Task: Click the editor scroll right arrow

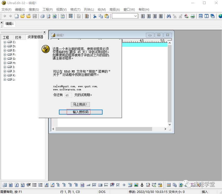Action: [x=165, y=129]
